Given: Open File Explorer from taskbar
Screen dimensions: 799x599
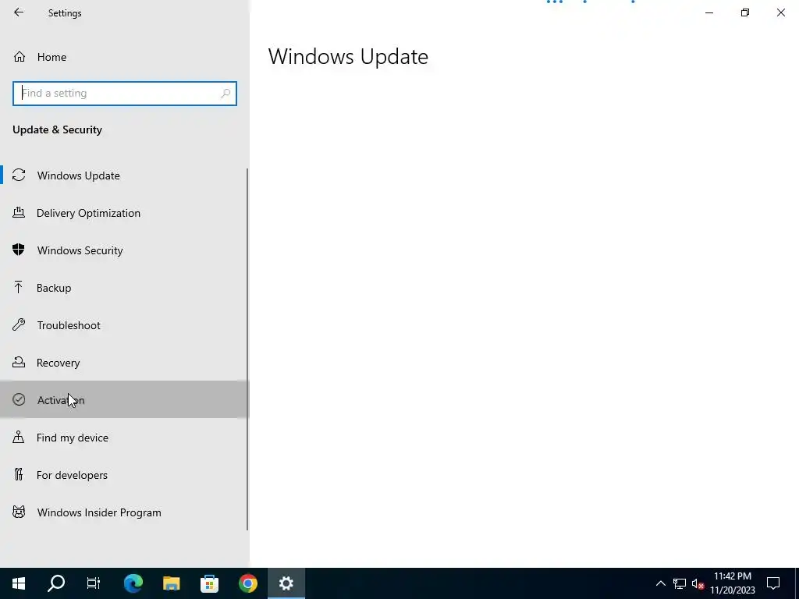Looking at the screenshot, I should (x=171, y=583).
